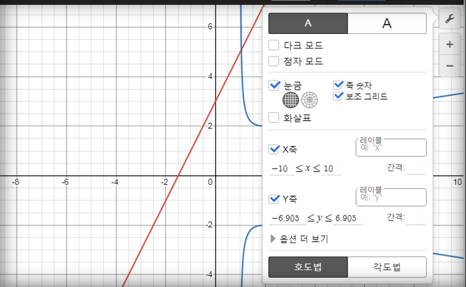
Task: Click the y-axis label -4
Action: click(209, 274)
